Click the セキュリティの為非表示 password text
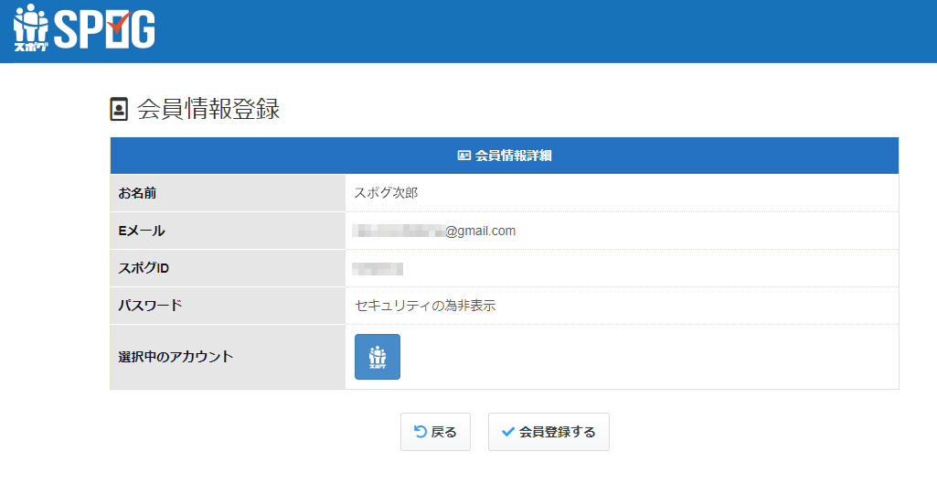The image size is (937, 495). 425,306
